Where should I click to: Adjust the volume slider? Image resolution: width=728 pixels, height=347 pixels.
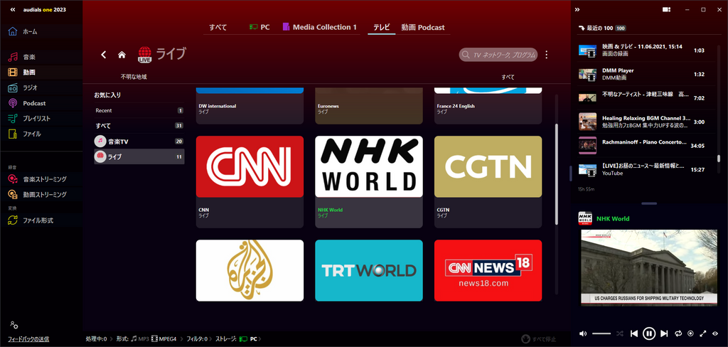601,333
